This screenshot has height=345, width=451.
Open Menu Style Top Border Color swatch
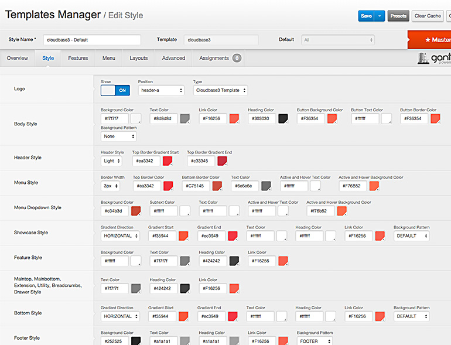coord(168,186)
